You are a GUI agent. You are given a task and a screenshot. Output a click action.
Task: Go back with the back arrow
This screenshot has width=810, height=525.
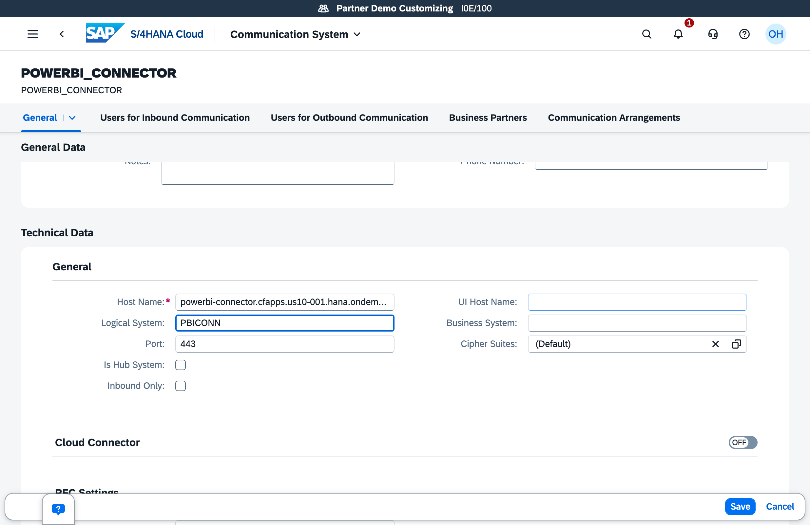tap(62, 34)
